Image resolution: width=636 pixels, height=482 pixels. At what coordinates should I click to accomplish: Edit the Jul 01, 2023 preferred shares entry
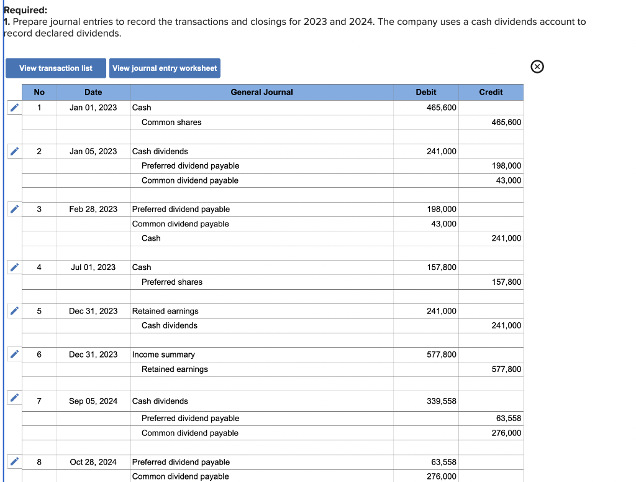14,267
